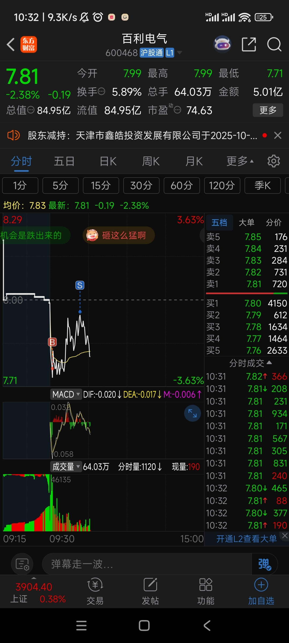Tap Android recent apps menu button

81,626
